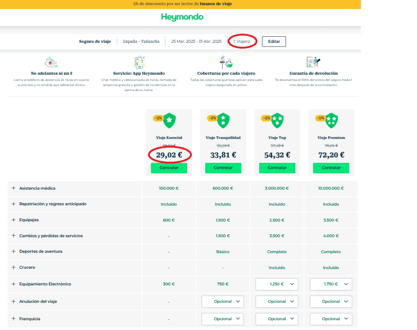
Task: Click the 600 € Equipajes value
Action: click(169, 220)
